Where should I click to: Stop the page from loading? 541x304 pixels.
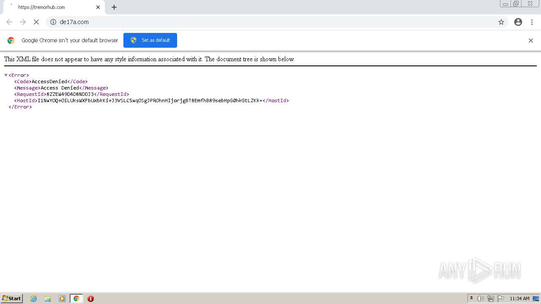coord(36,22)
